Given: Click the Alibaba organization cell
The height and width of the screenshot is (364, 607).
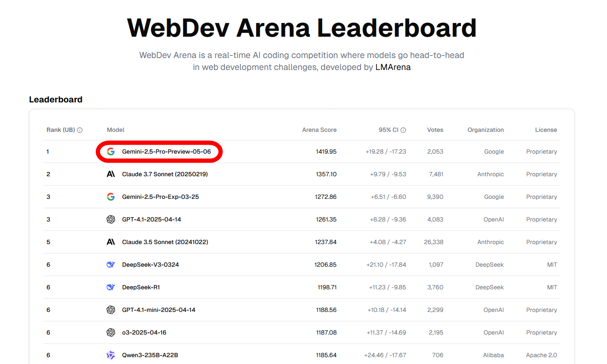Looking at the screenshot, I should click(x=494, y=355).
